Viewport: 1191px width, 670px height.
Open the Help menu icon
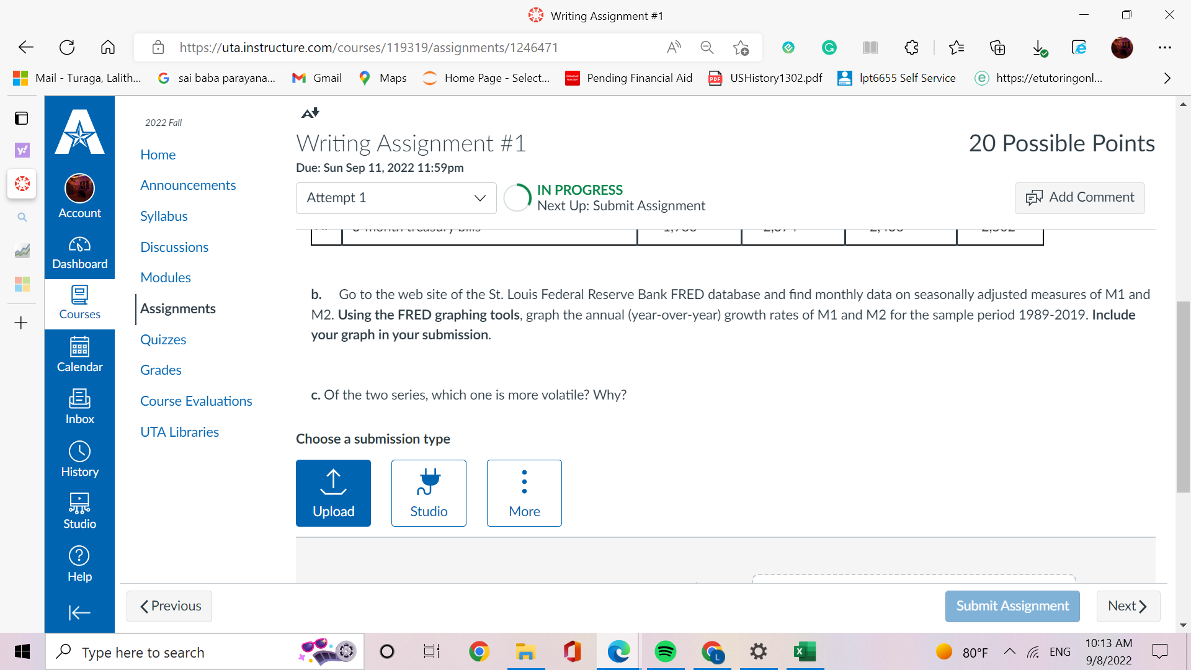tap(79, 563)
